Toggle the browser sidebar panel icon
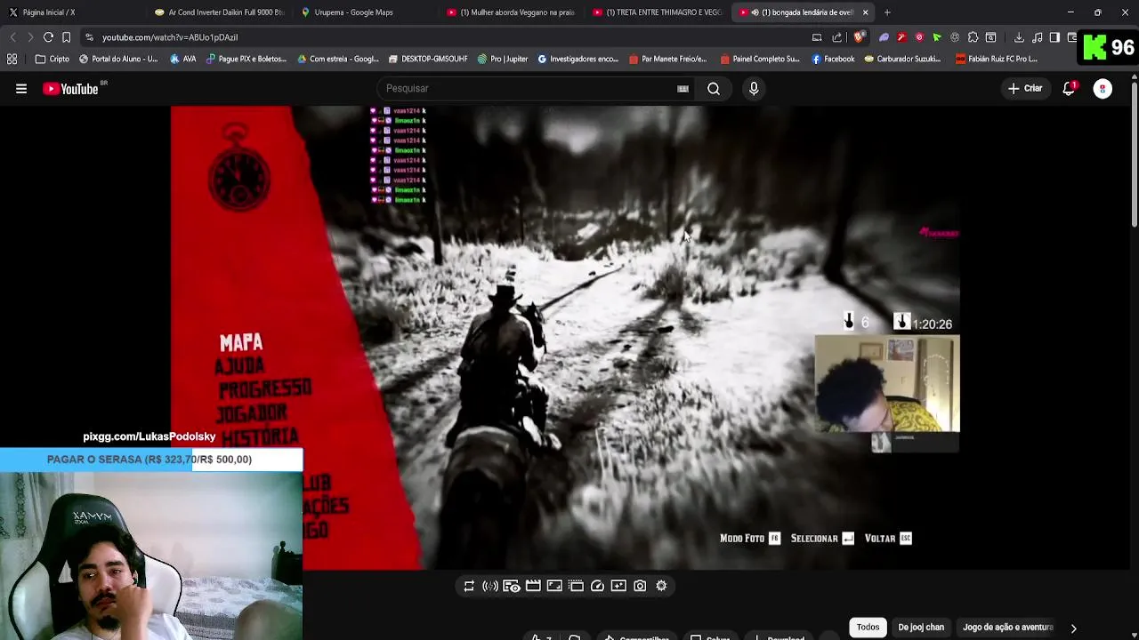 [1054, 37]
